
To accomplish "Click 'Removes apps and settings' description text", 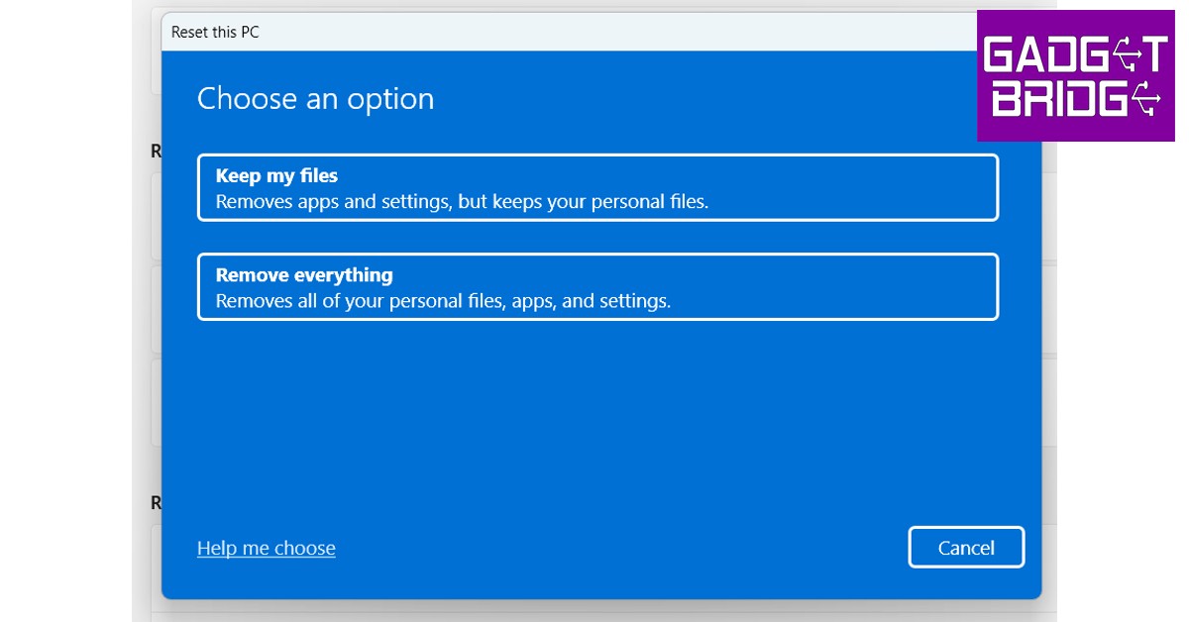I will 462,201.
